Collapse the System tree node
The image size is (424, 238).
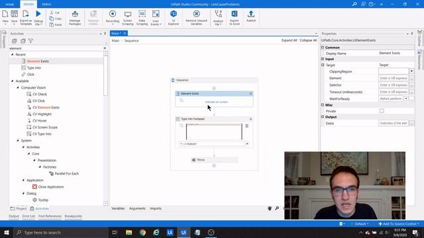[18, 141]
